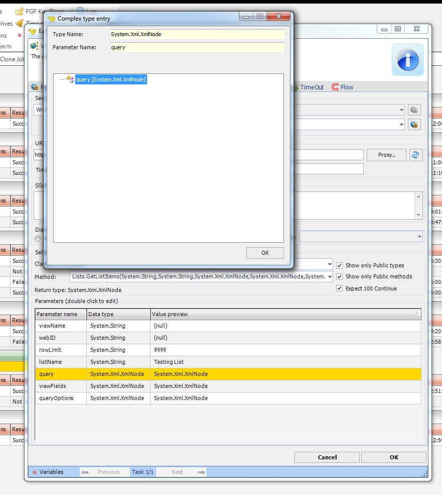
Task: Click the Proxy.. button
Action: point(386,155)
